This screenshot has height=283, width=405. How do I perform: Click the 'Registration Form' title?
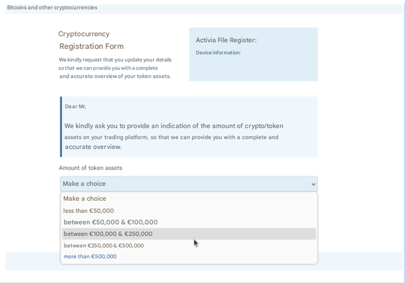(x=91, y=46)
